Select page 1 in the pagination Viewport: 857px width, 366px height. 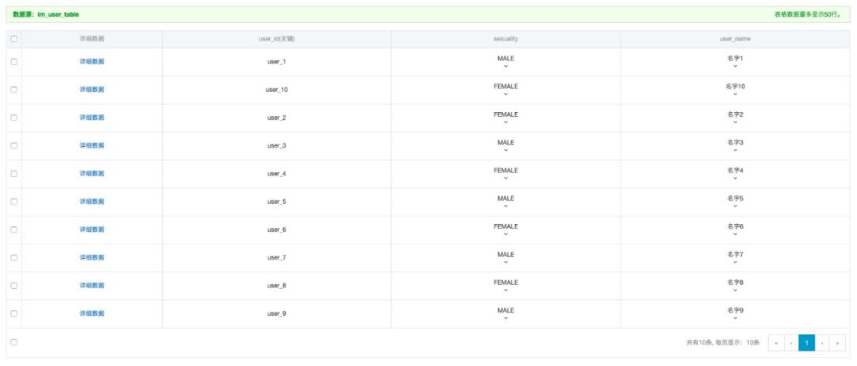tap(806, 343)
